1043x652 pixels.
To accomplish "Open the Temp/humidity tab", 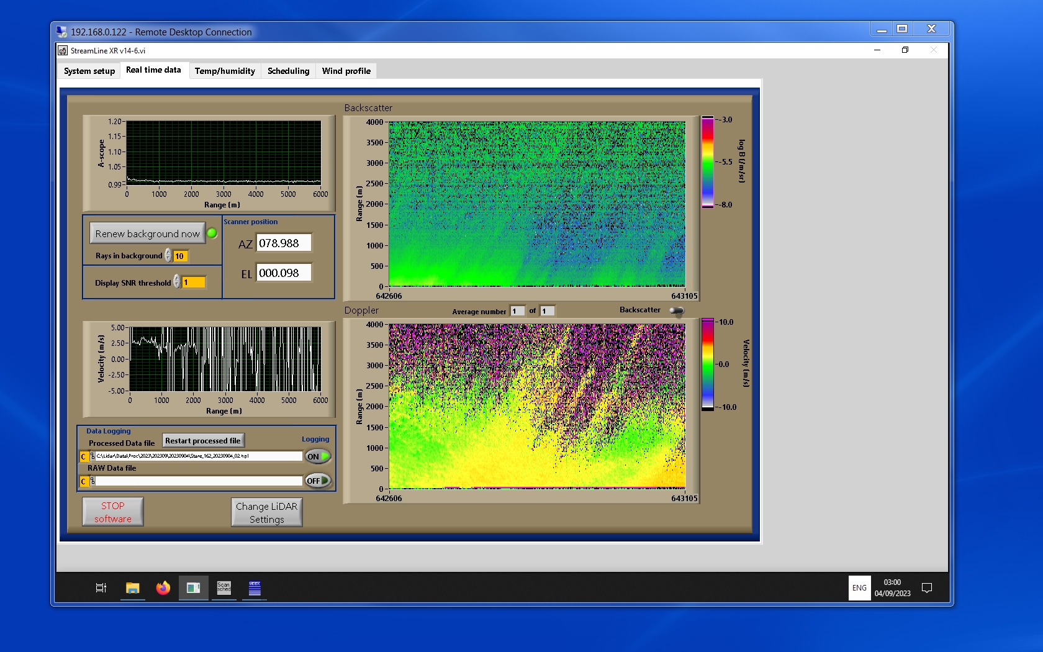I will coord(225,71).
